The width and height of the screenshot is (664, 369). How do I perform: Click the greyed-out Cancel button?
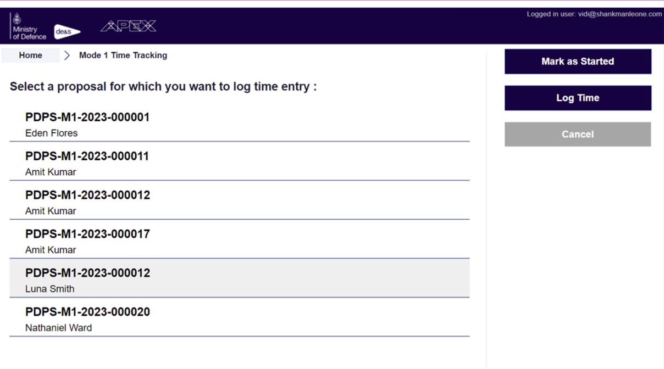pos(577,134)
